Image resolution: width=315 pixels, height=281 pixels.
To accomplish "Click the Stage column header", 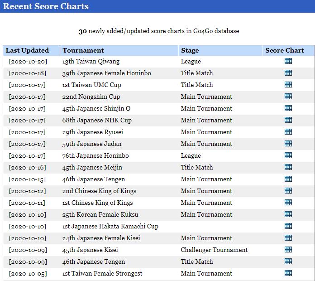I will click(190, 50).
